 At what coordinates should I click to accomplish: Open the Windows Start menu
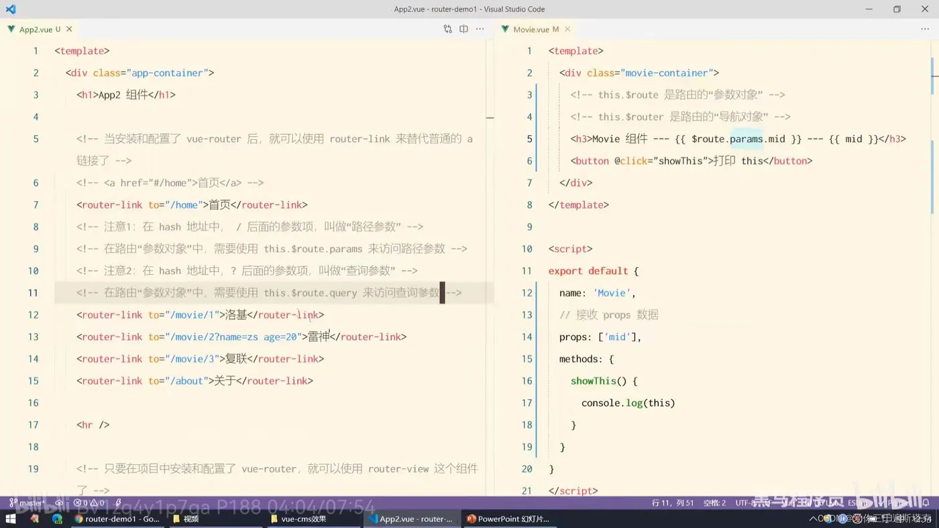pyautogui.click(x=11, y=519)
